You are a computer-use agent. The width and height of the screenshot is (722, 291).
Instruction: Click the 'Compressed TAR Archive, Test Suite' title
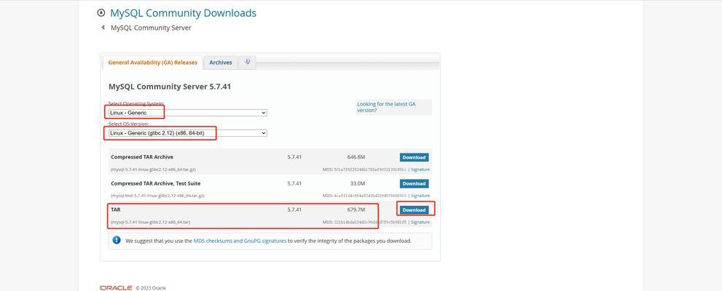(156, 183)
